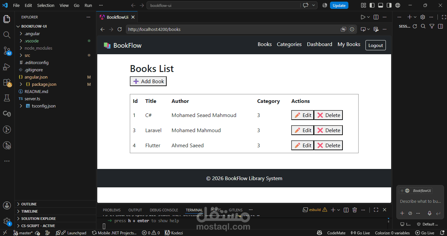This screenshot has height=236, width=447.
Task: Expand the .angular folder
Action: coord(21,34)
